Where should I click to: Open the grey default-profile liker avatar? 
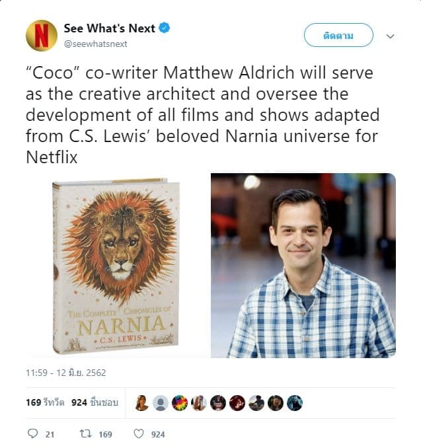pos(161,403)
